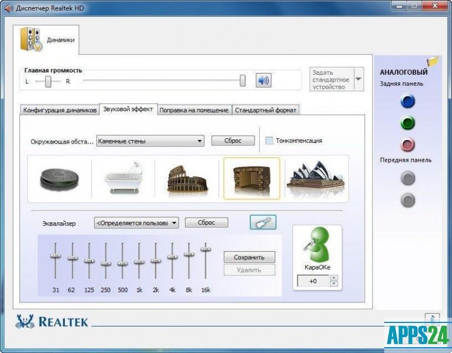This screenshot has width=452, height=353.
Task: Decrease KaraOKe key with down arrow
Action: pos(334,284)
